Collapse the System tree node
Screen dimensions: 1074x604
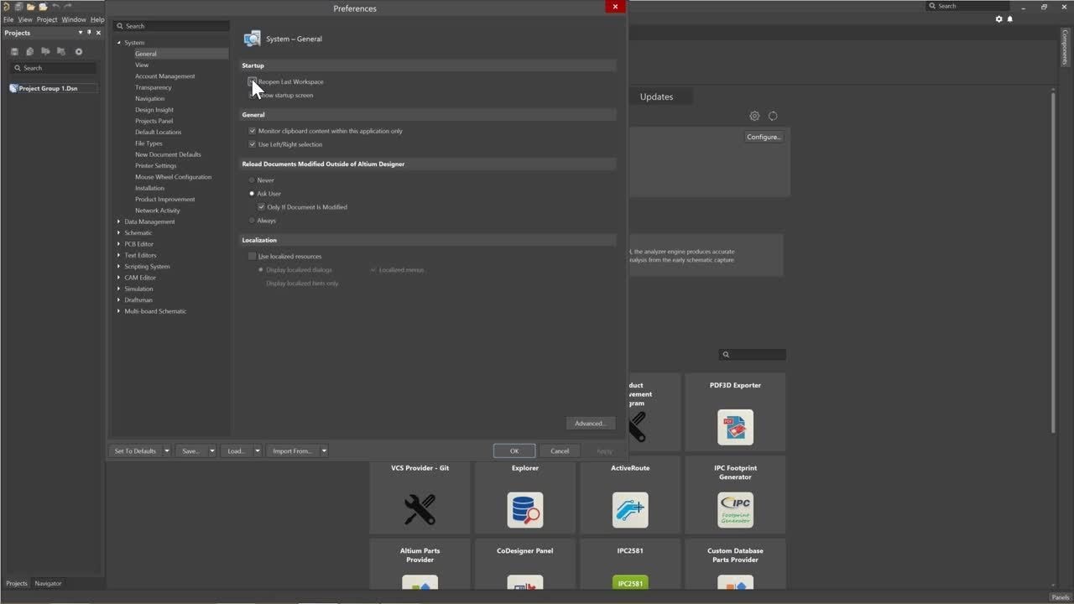click(118, 43)
